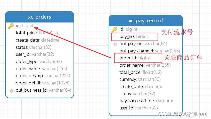Click the diamond index icon beside out_pay_no
The width and height of the screenshot is (211, 119).
[115, 44]
